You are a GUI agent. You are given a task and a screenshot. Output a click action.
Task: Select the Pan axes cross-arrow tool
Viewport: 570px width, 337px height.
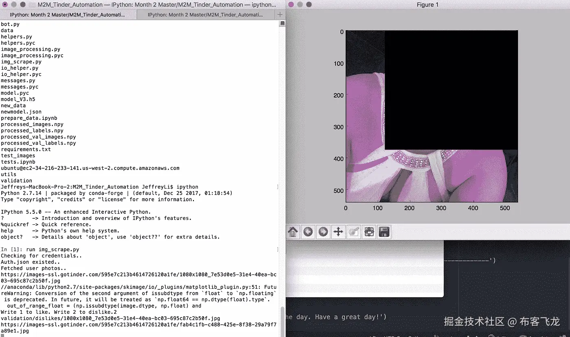[x=338, y=232]
